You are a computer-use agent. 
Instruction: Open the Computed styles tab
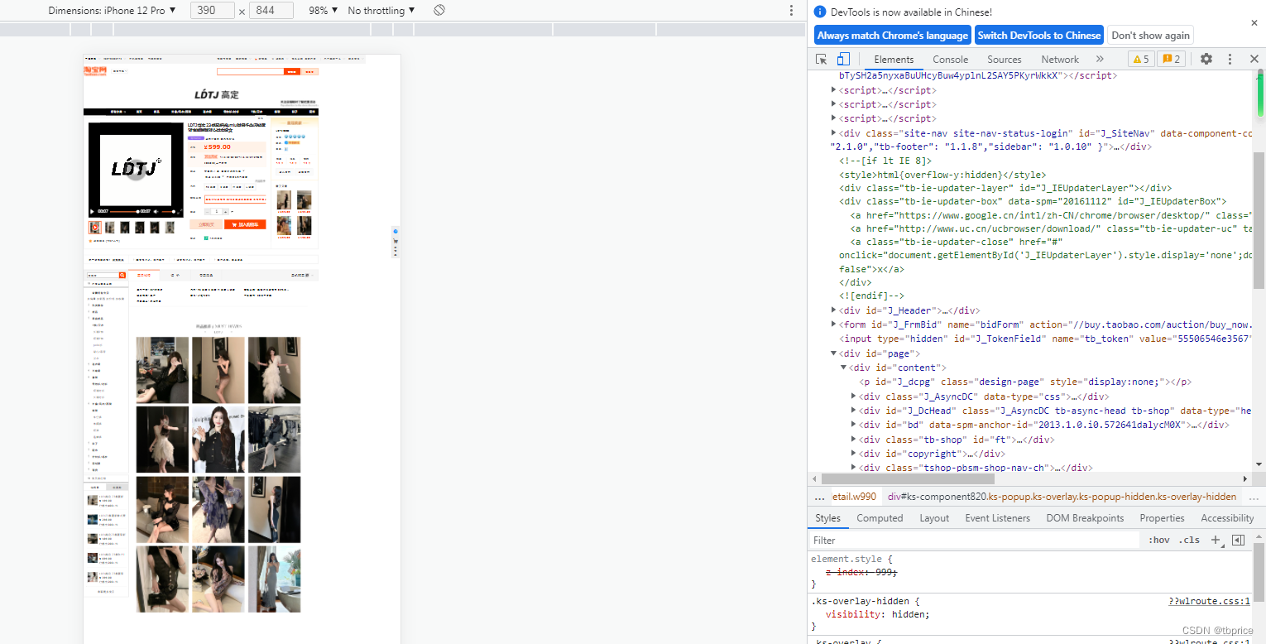click(880, 518)
